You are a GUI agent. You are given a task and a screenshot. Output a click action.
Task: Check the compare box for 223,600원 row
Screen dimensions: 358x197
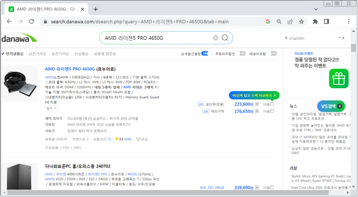272,104
